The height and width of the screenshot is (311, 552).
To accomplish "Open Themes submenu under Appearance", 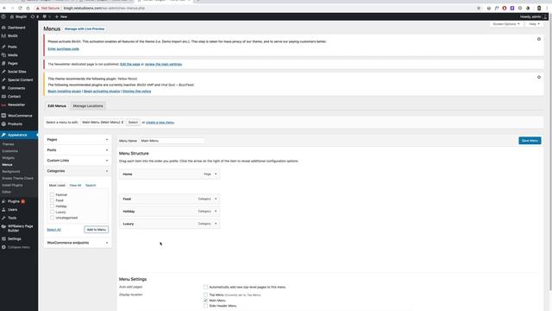I will (8, 144).
